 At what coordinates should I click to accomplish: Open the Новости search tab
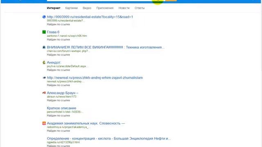tap(124, 8)
